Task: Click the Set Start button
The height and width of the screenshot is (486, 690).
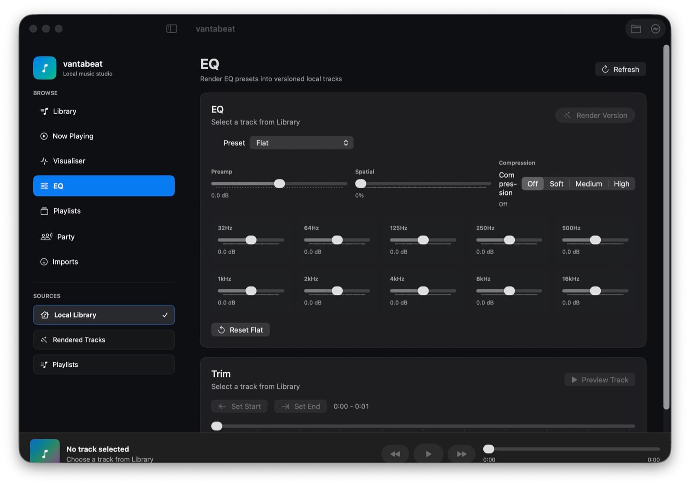Action: tap(239, 406)
